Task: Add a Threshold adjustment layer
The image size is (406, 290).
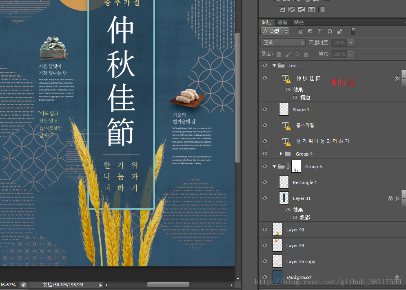Action: pos(302,9)
